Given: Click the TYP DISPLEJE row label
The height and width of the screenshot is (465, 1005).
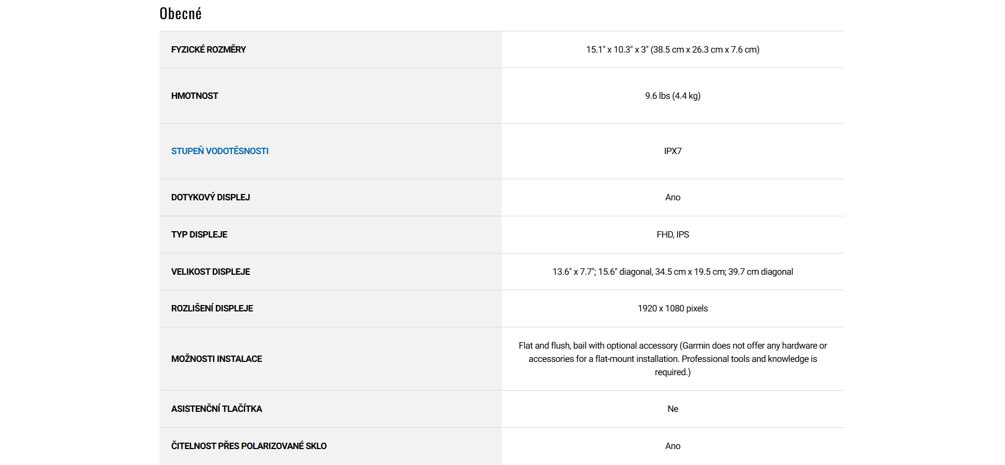Looking at the screenshot, I should [199, 234].
